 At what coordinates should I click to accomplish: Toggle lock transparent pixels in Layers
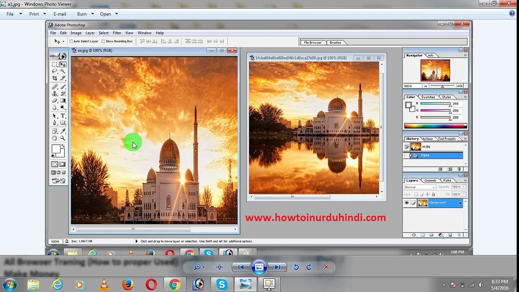(416, 194)
